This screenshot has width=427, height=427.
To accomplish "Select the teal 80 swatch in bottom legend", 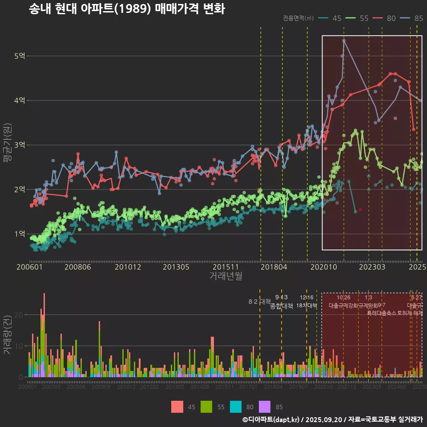I will coord(236,407).
